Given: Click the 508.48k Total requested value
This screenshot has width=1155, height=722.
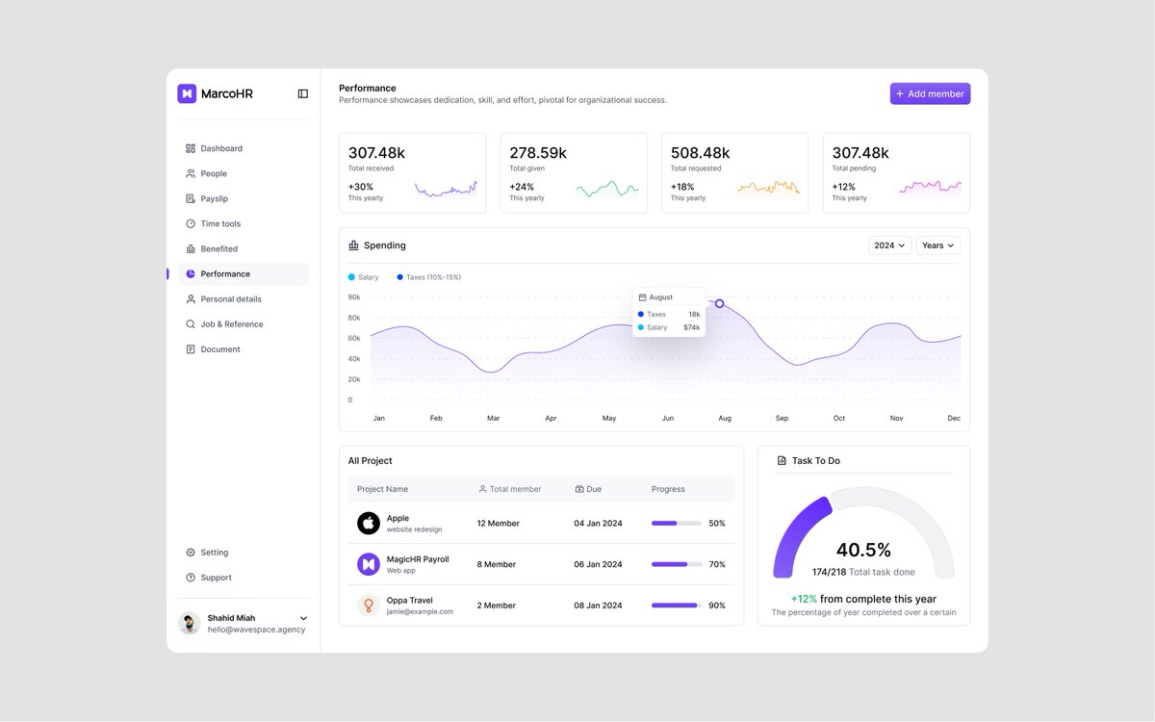Looking at the screenshot, I should [700, 153].
